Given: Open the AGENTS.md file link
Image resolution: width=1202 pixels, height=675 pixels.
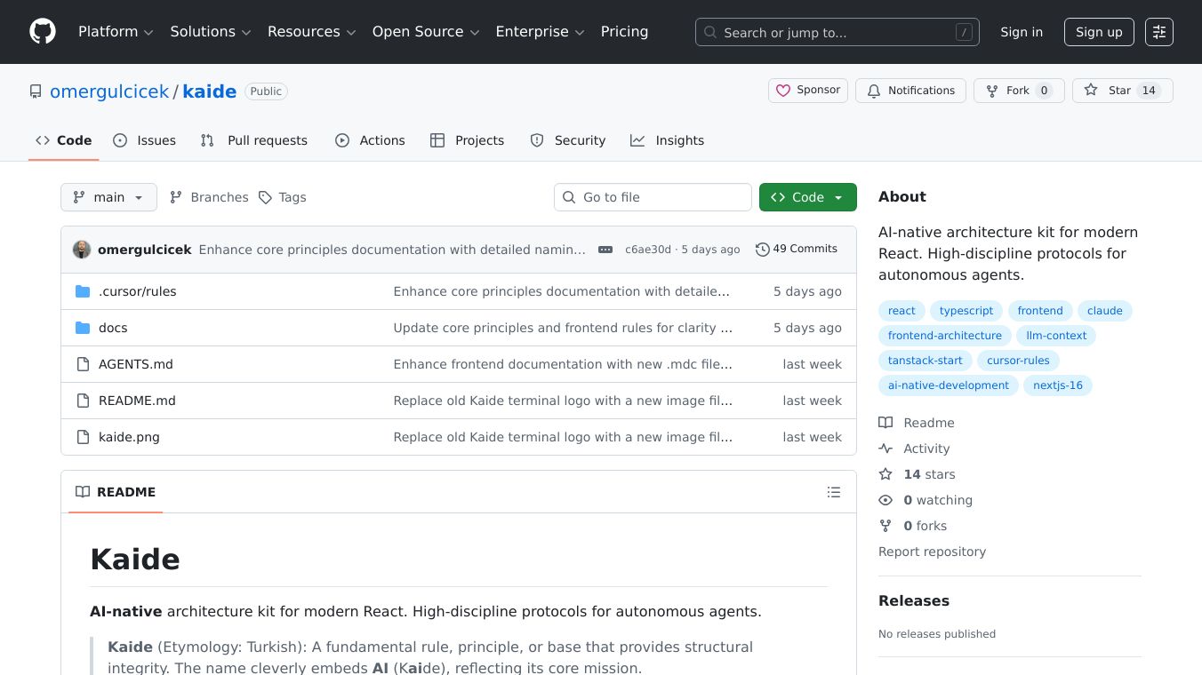Looking at the screenshot, I should (136, 364).
